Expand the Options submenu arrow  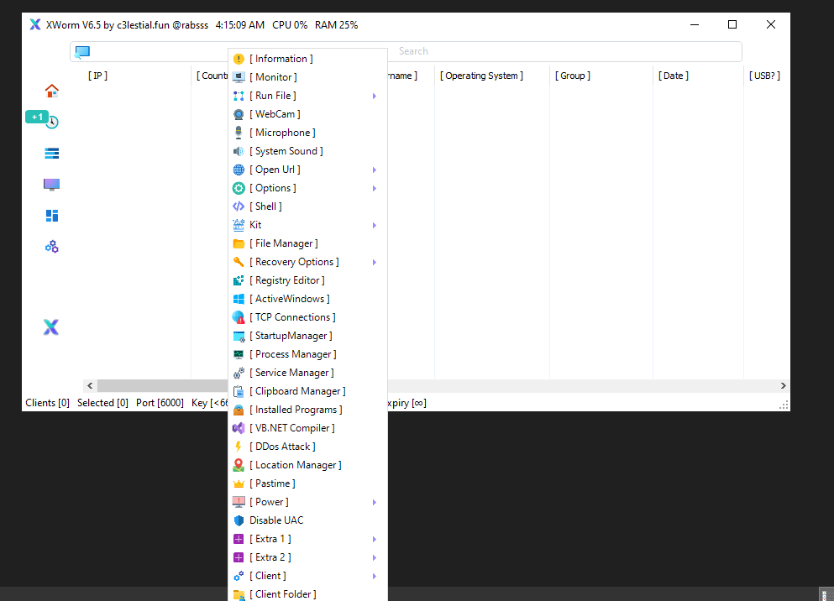[x=375, y=188]
